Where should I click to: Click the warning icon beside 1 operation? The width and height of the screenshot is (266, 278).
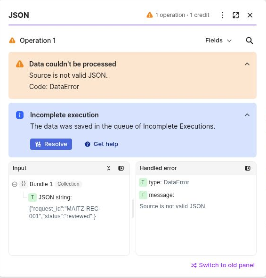coord(150,15)
